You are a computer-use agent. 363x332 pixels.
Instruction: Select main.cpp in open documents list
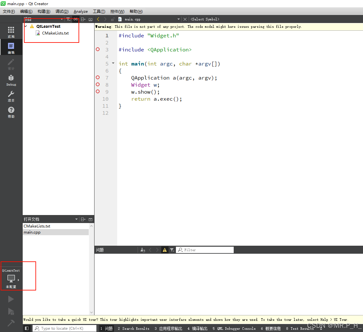pyautogui.click(x=56, y=232)
